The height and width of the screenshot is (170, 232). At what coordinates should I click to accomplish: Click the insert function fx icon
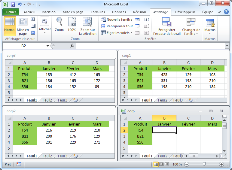click(x=72, y=46)
